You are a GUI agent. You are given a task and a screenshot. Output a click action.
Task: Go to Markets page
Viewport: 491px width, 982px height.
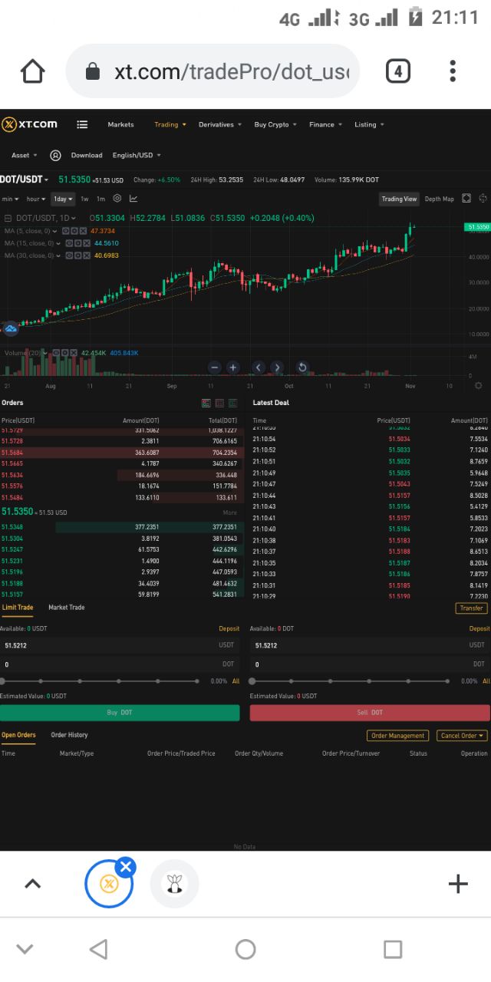(120, 124)
